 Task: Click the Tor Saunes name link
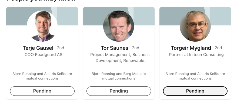coord(114,48)
